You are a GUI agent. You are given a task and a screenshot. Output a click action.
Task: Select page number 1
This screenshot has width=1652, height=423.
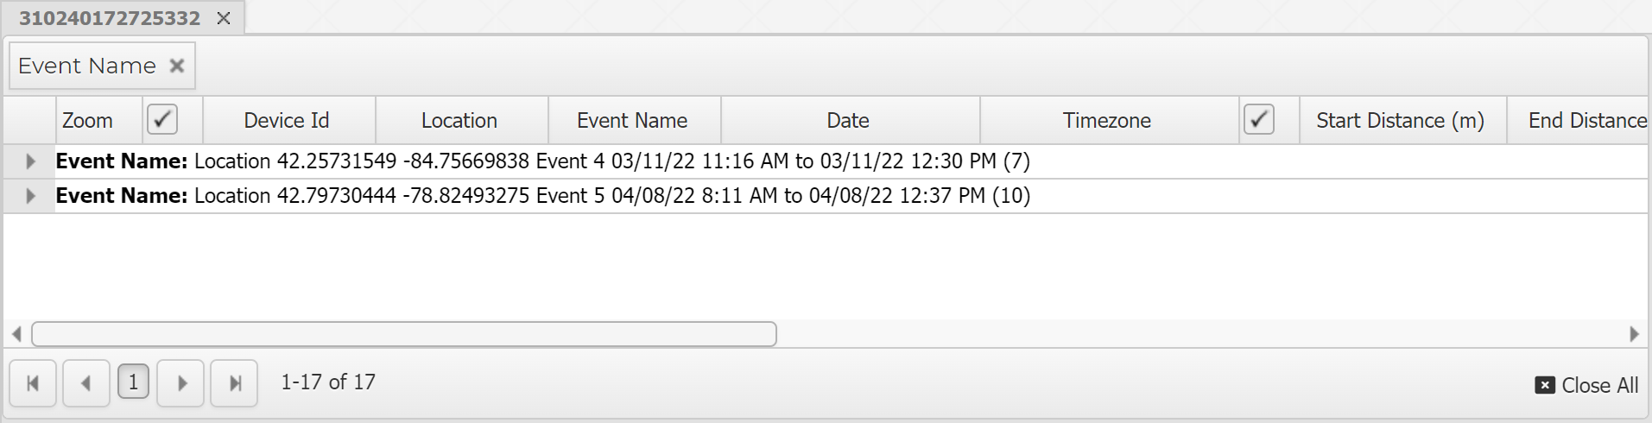(x=133, y=382)
